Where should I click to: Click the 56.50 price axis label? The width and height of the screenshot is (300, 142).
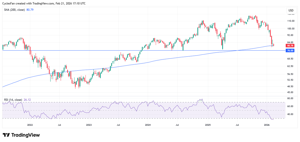290,74
